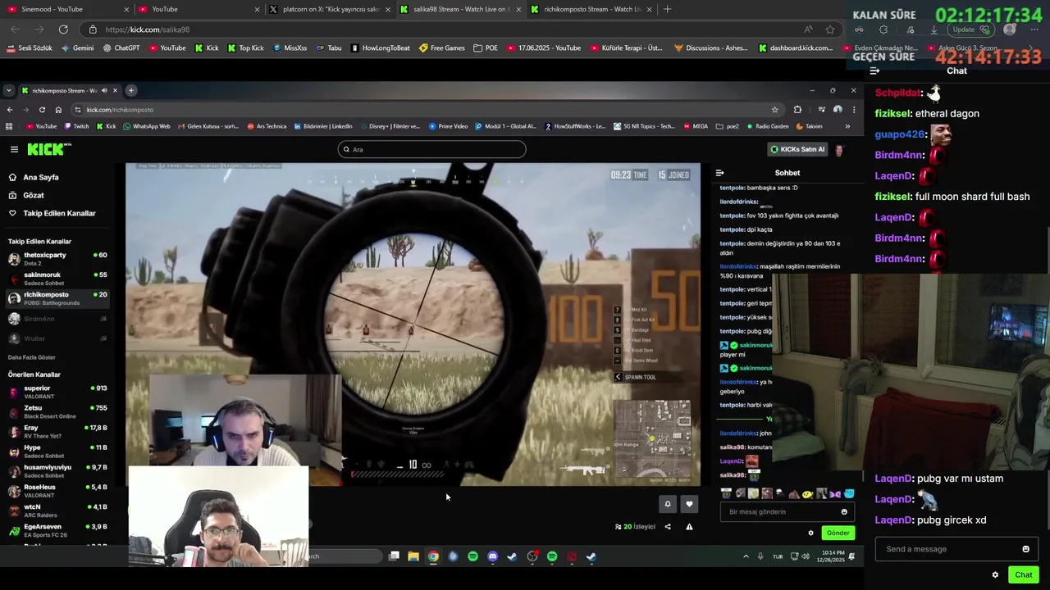
Task: Show more inner bookmarks chevron
Action: coord(847,126)
